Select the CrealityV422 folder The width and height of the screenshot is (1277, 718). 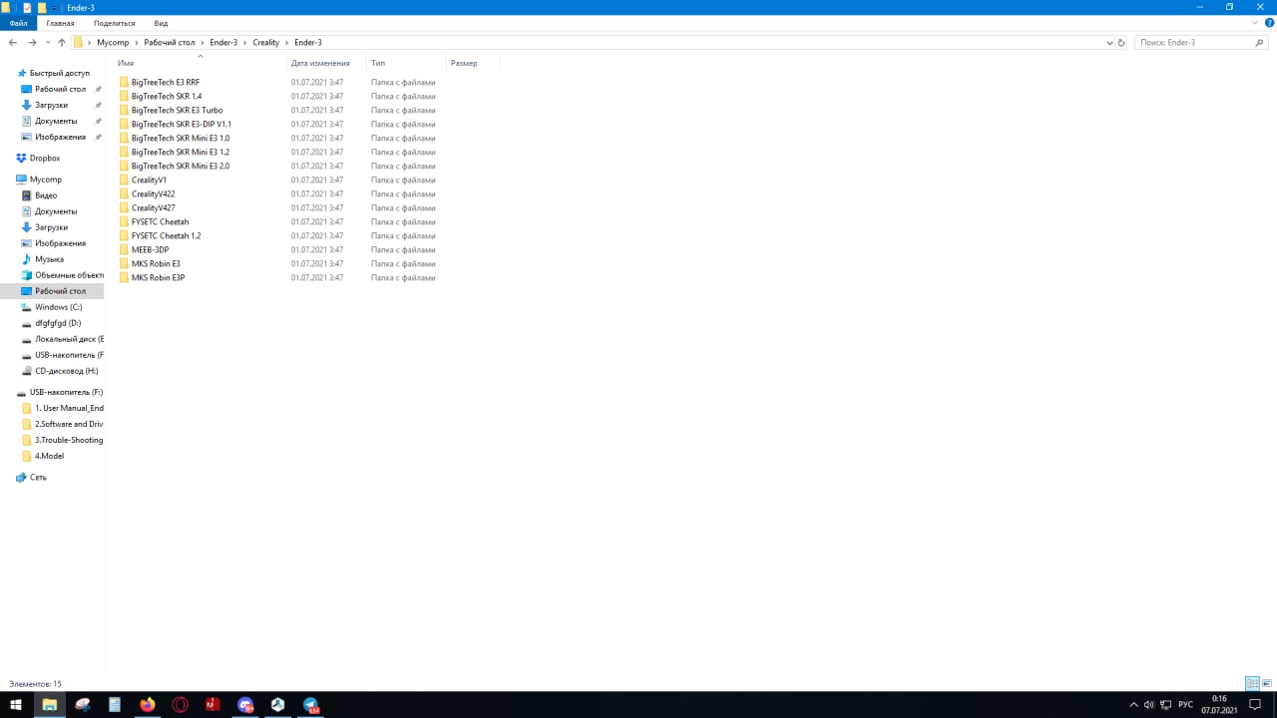coord(153,194)
